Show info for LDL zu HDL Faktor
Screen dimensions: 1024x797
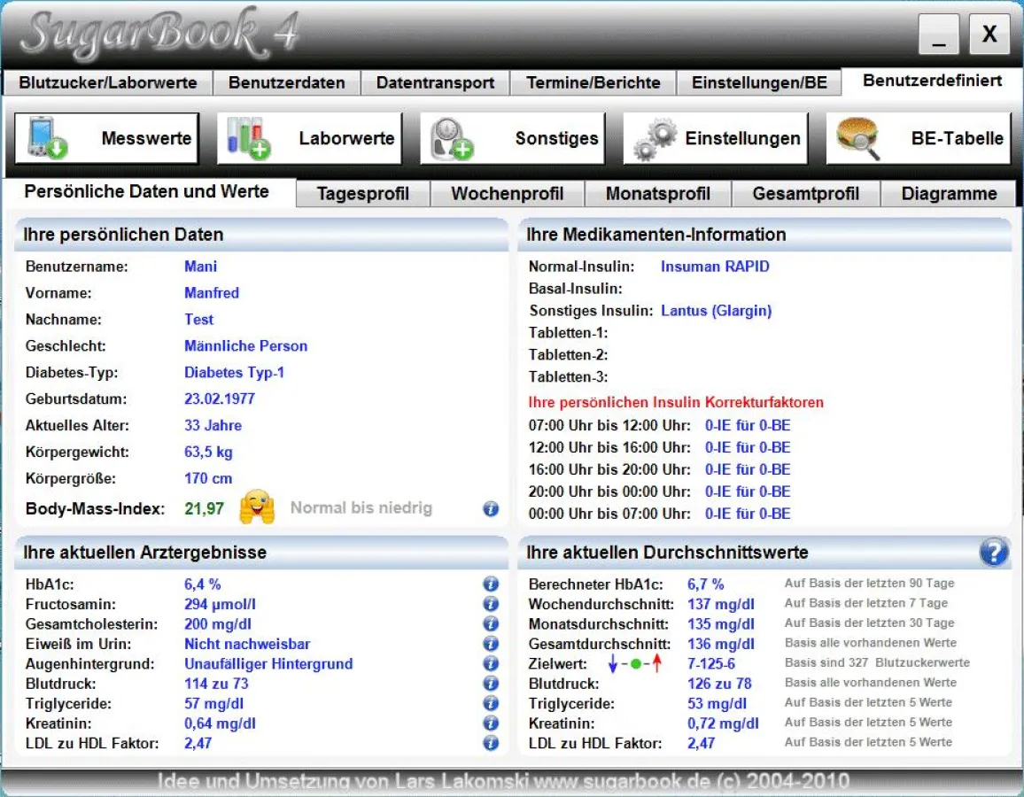point(490,743)
